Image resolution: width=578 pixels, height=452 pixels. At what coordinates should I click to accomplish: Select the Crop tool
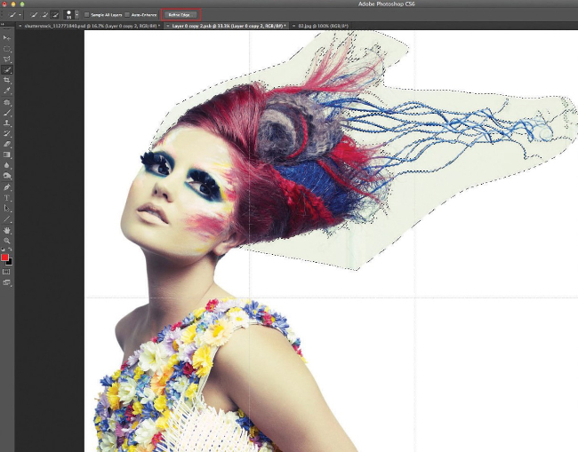click(x=7, y=80)
